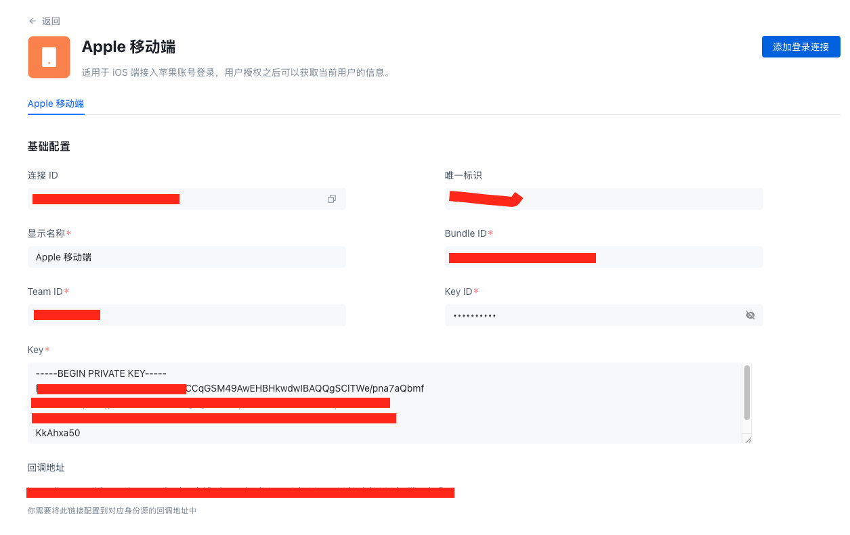Focus the 唯一标识 field

[x=603, y=199]
